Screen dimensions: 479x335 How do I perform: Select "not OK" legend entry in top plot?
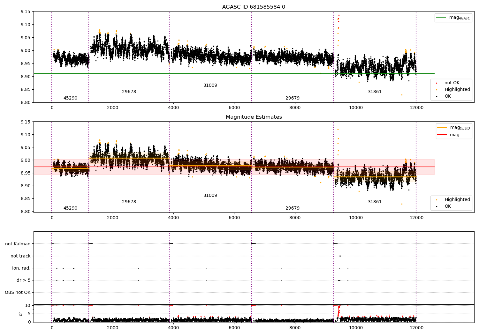(452, 83)
